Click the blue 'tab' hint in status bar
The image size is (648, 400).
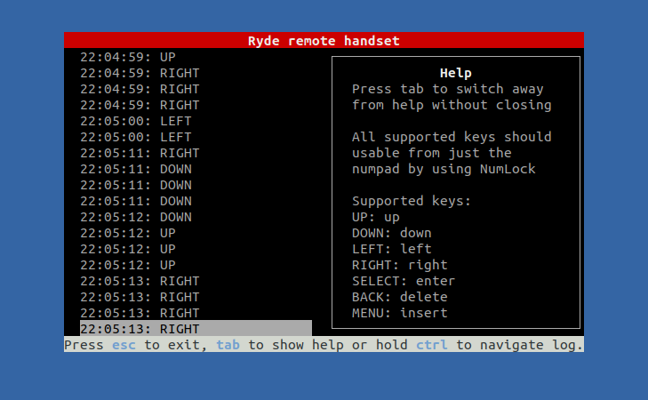pos(228,345)
